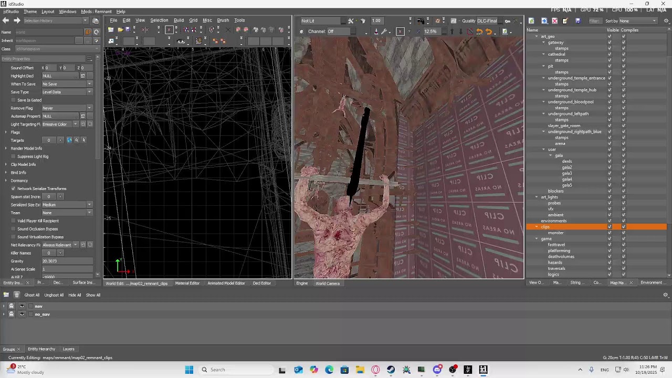This screenshot has width=672, height=378.
Task: Click the orange D icon beside Name field
Action: tap(88, 32)
